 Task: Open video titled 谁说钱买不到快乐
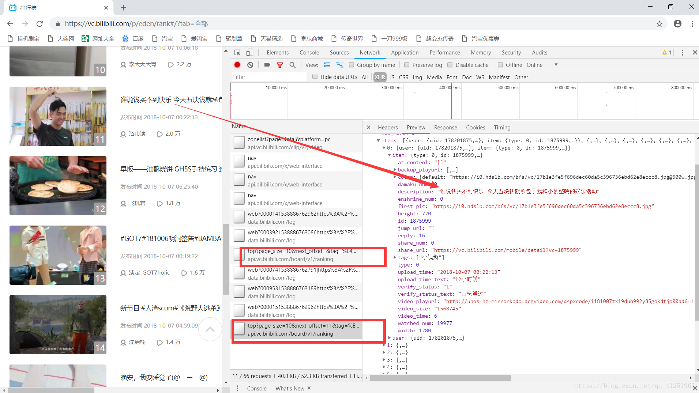click(171, 99)
